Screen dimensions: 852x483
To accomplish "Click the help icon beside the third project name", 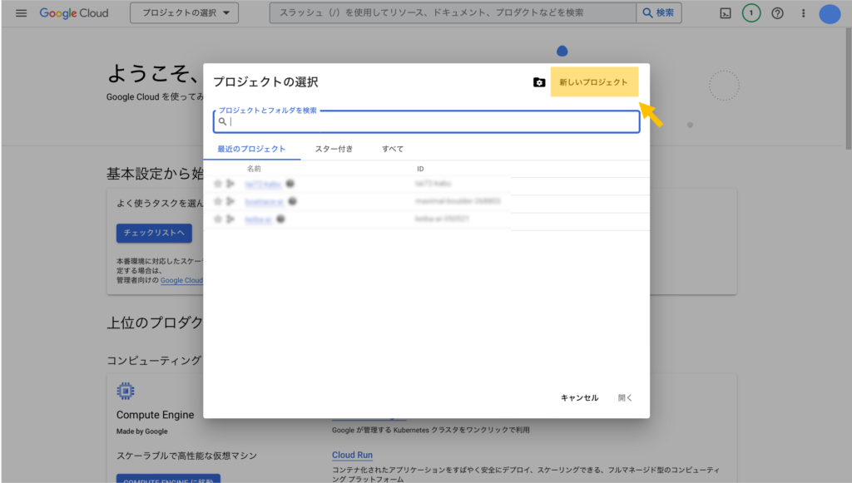I will tap(280, 219).
